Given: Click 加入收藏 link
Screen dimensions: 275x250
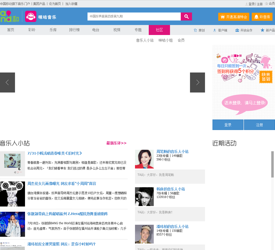Looking at the screenshot, I should coord(71,4).
